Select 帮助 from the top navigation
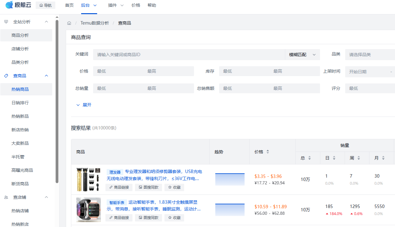The image size is (395, 227). click(x=152, y=5)
